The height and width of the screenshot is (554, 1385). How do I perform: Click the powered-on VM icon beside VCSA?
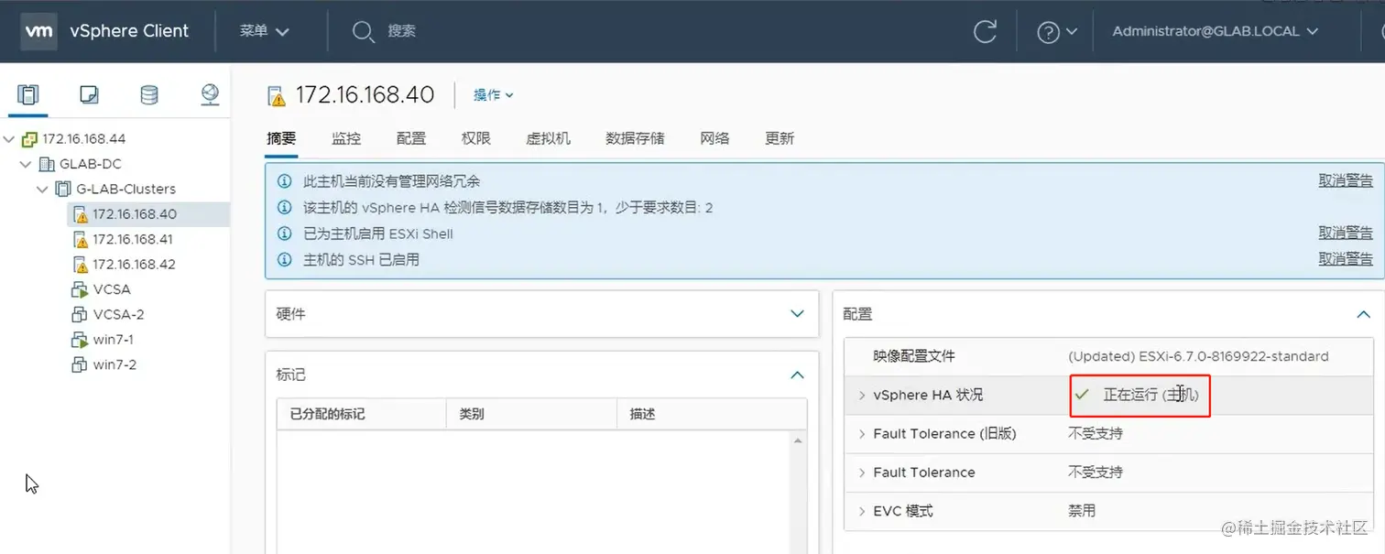(80, 290)
